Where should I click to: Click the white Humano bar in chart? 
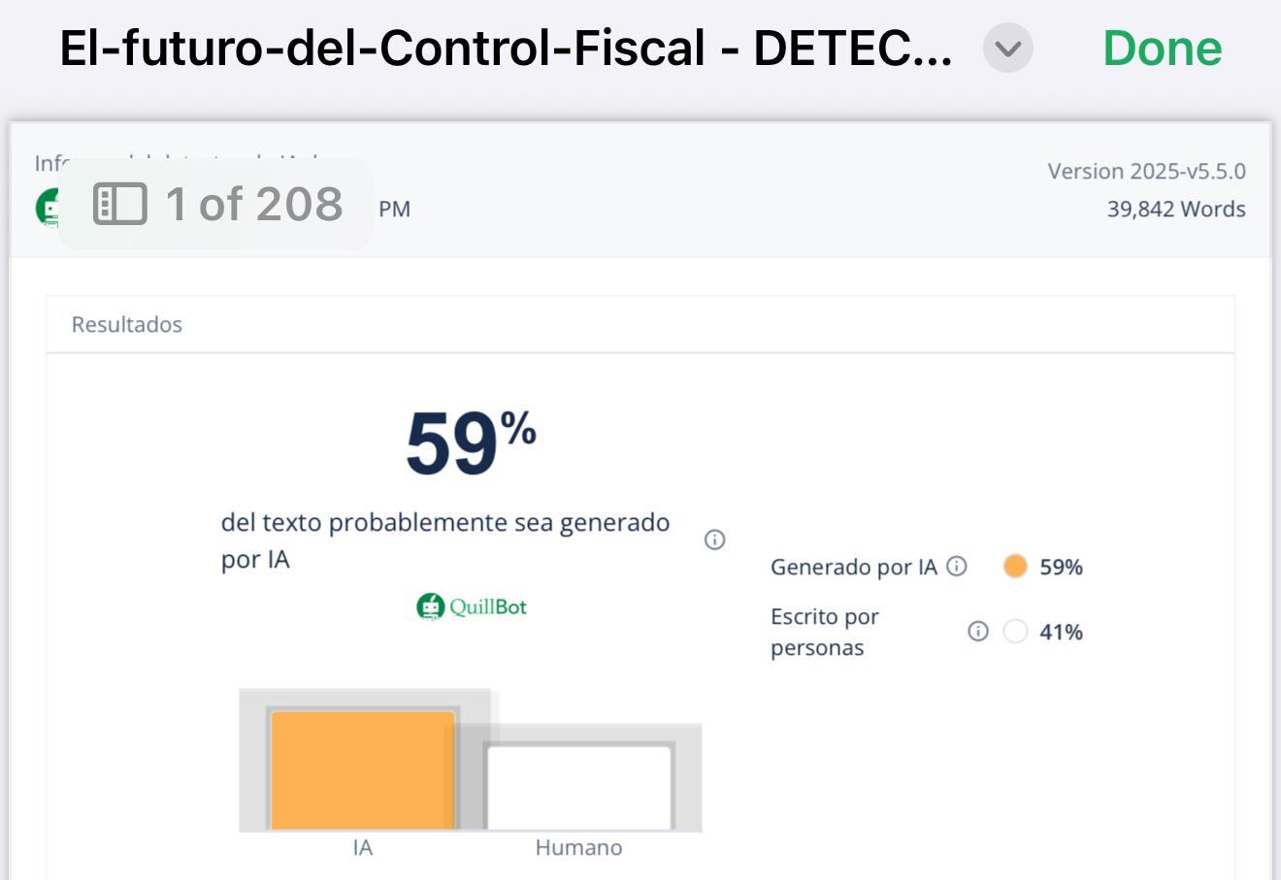[578, 787]
